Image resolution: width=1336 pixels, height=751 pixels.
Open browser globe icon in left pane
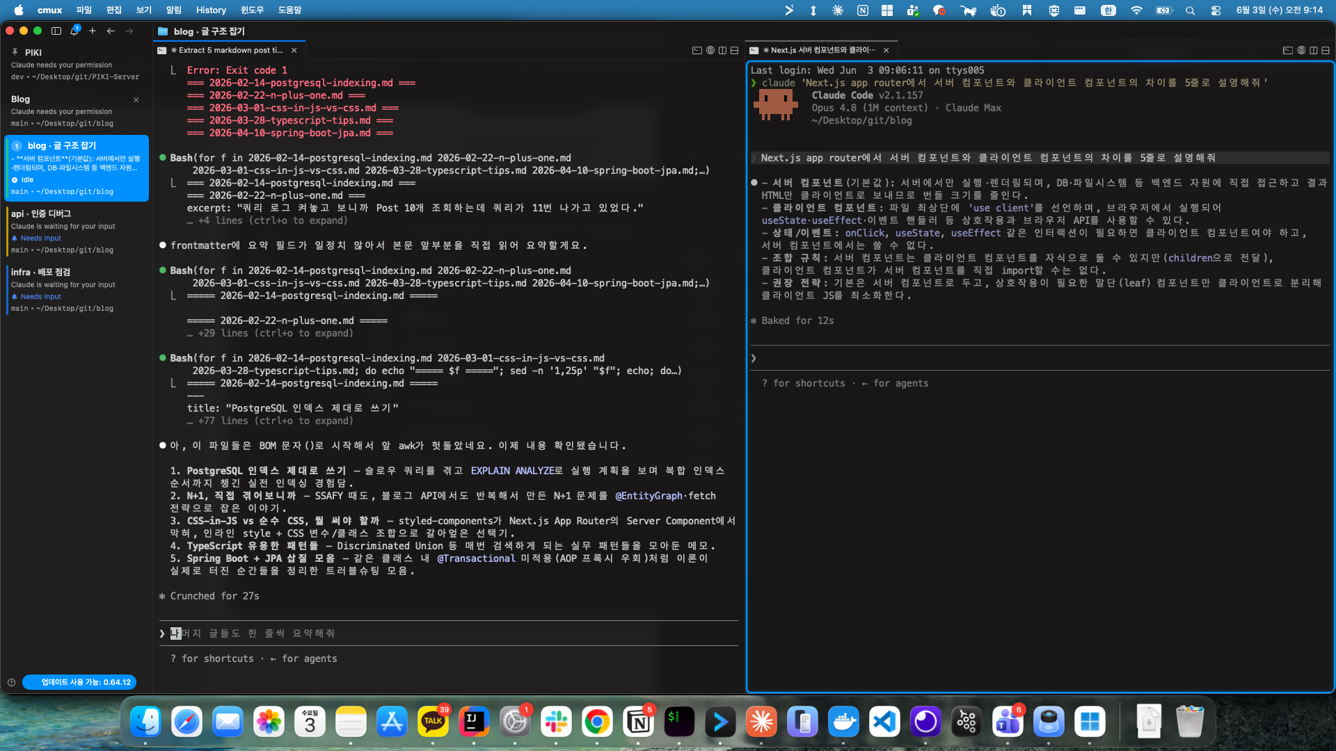click(710, 50)
